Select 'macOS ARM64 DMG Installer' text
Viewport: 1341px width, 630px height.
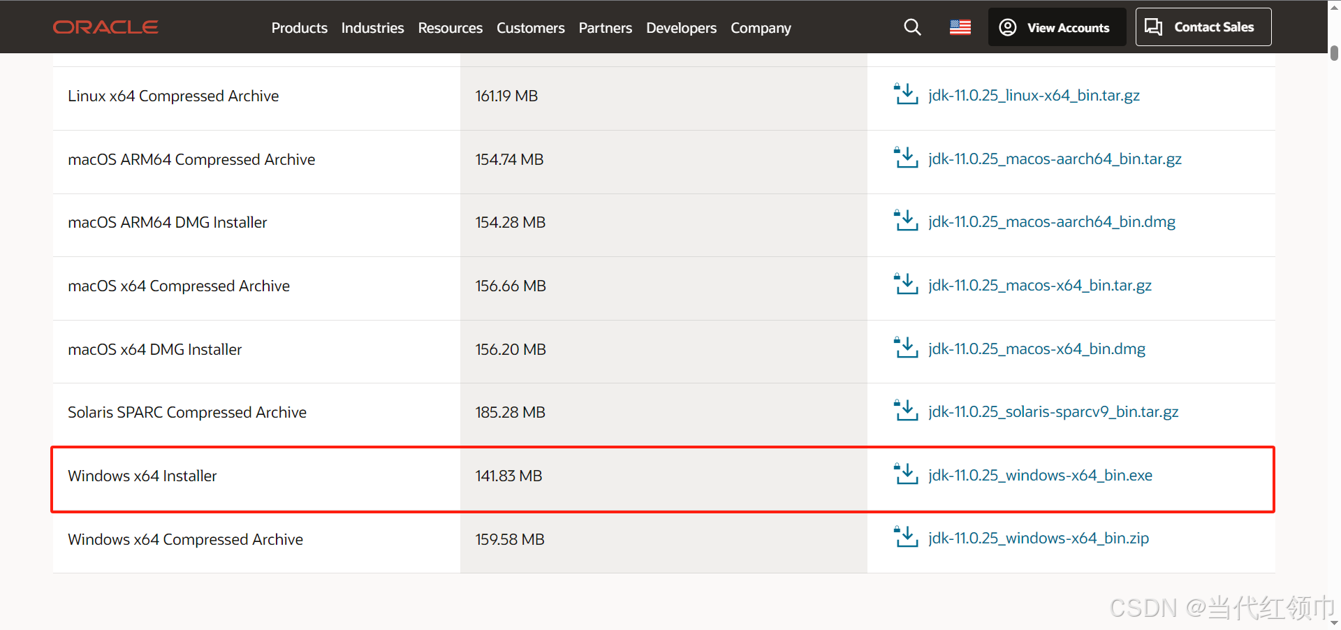click(168, 222)
